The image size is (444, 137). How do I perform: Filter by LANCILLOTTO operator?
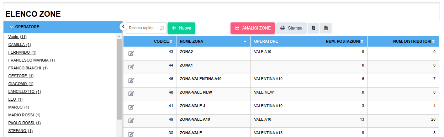[25, 91]
